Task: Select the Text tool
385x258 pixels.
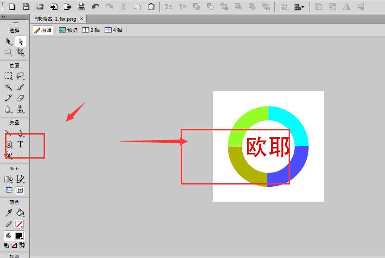Action: point(20,144)
